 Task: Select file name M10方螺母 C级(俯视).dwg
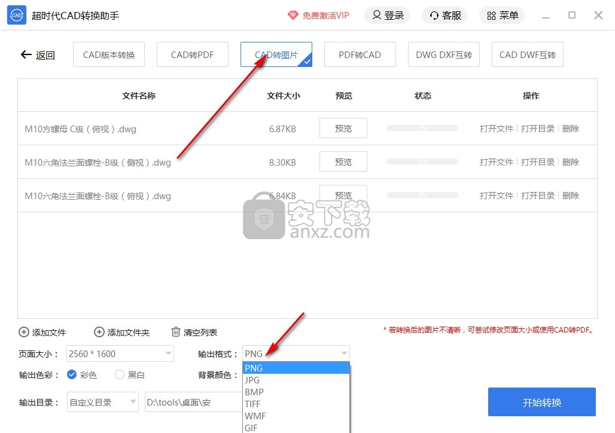[80, 129]
